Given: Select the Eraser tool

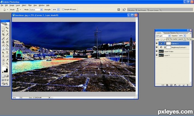Looking at the screenshot, I should click(x=3, y=45).
